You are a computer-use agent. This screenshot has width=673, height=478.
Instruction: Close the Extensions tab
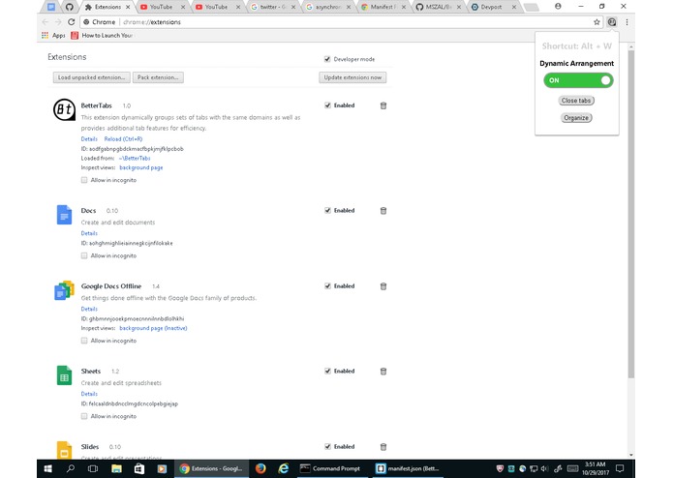128,7
